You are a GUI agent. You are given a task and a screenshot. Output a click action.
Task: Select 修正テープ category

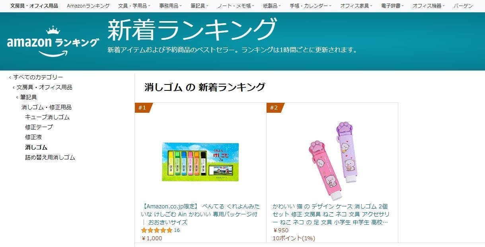[x=39, y=127]
